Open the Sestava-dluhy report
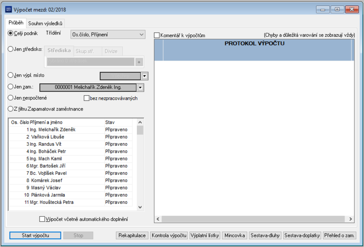Image resolution: width=364 pixels, height=247 pixels. 265,235
